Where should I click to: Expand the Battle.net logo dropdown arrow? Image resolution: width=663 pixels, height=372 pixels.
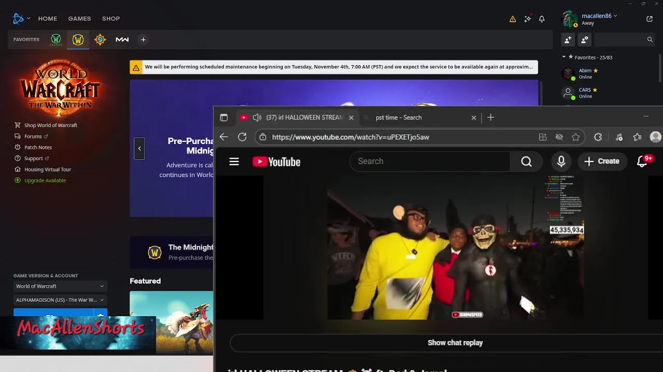[x=28, y=19]
